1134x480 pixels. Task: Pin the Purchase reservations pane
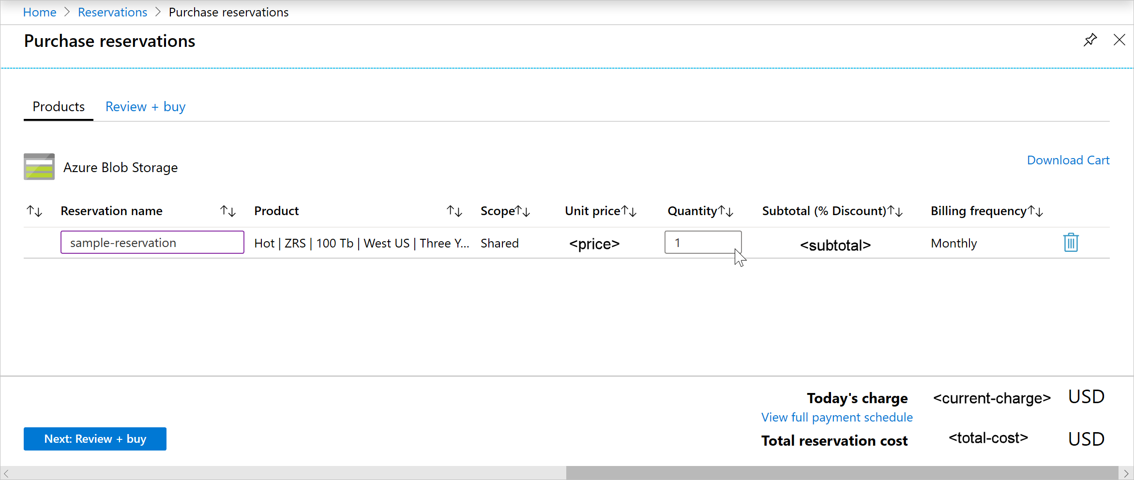[1090, 40]
